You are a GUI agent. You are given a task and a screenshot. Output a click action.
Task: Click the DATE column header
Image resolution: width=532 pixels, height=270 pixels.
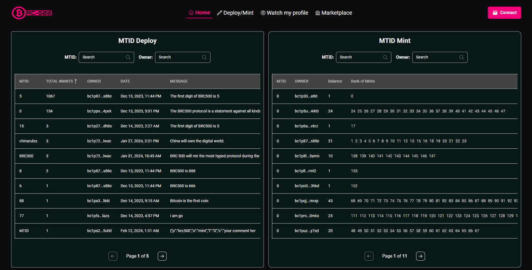125,81
